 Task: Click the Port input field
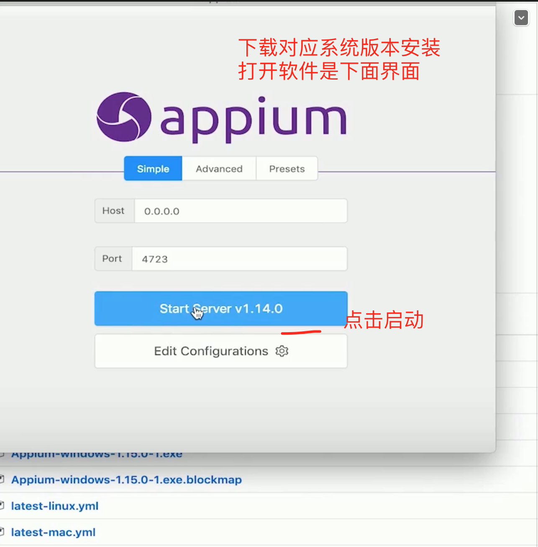click(239, 258)
